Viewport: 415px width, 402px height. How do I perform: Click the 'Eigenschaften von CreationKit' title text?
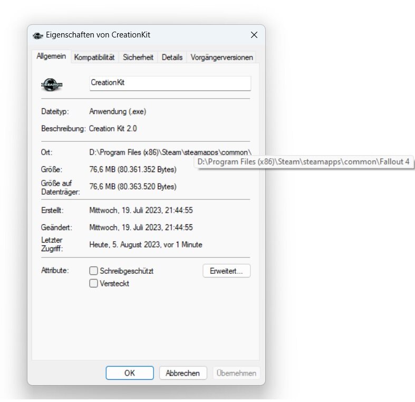98,35
